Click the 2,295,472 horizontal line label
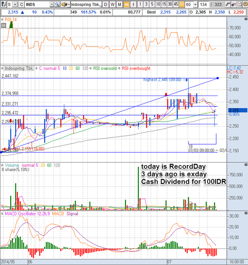The width and height of the screenshot is (248, 265). 10,113
